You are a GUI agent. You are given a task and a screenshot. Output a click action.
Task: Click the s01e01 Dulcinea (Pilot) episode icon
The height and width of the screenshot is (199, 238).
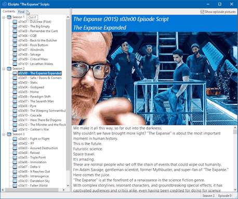coord(15,22)
